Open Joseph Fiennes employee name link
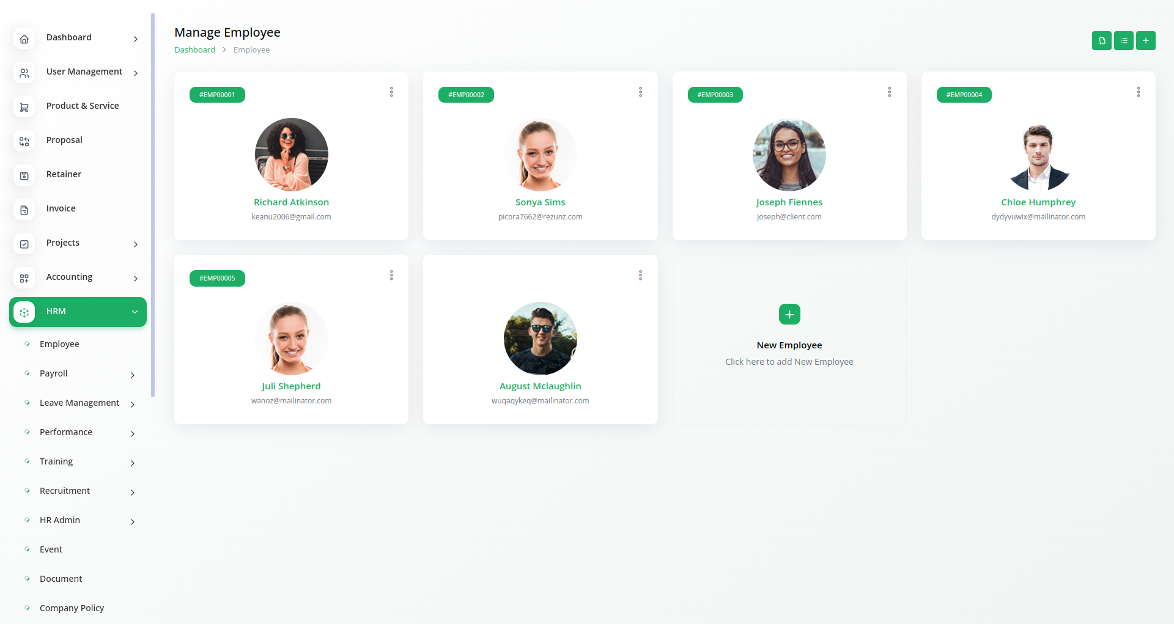1174x624 pixels. click(789, 202)
